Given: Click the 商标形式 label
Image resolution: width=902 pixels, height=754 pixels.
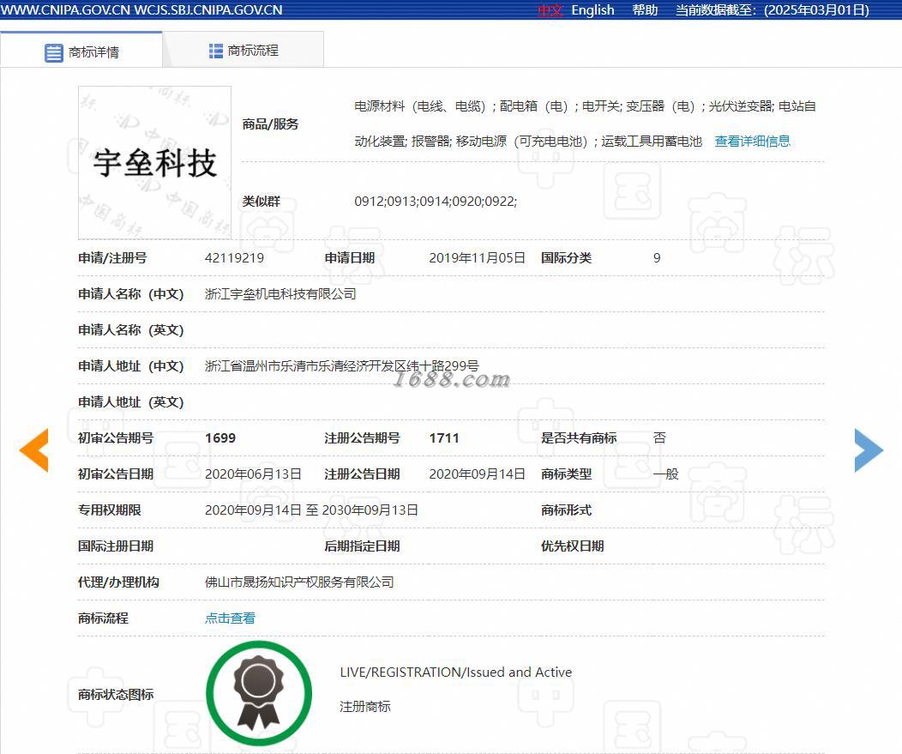Looking at the screenshot, I should tap(566, 510).
